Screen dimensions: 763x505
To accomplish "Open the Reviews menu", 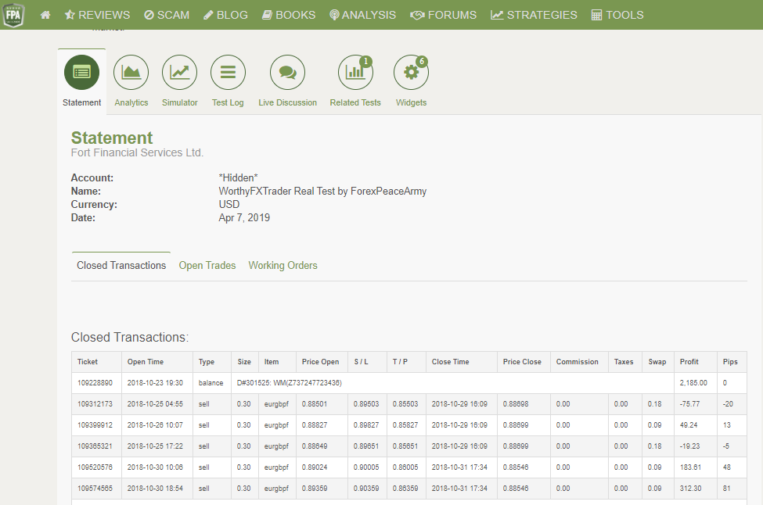I will pos(97,15).
